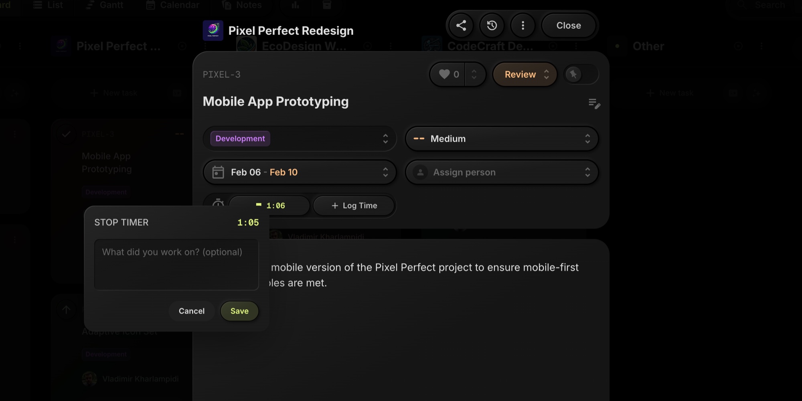Open the Development label dropdown

300,139
